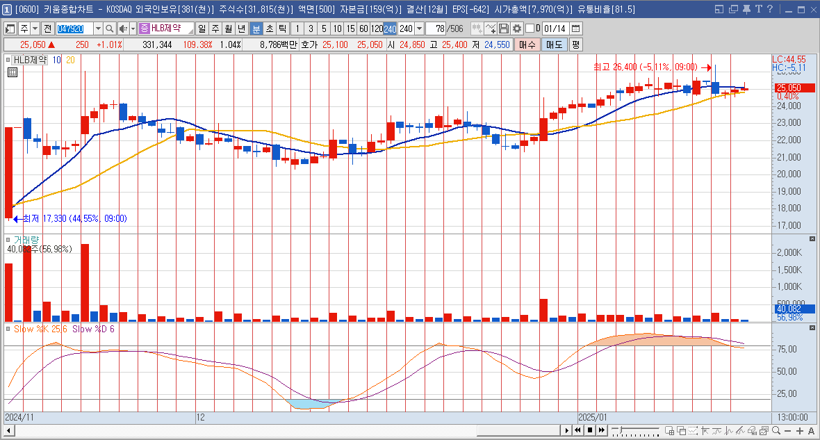Click the 매도 sell button
The width and height of the screenshot is (820, 440).
[x=555, y=45]
